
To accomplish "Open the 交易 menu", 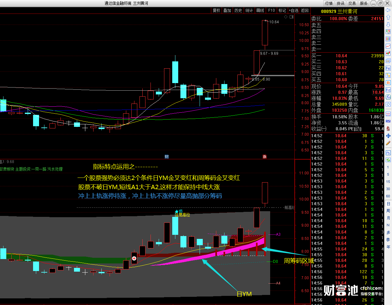I will (x=352, y=3).
